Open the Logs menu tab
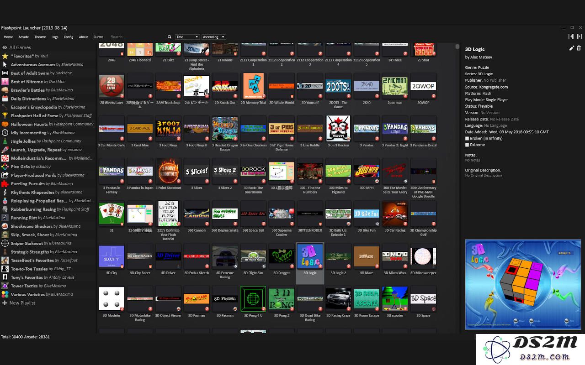585x365 pixels. pyautogui.click(x=55, y=37)
